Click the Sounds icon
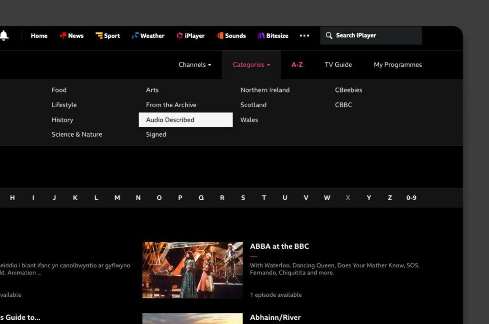This screenshot has height=324, width=489. click(219, 35)
